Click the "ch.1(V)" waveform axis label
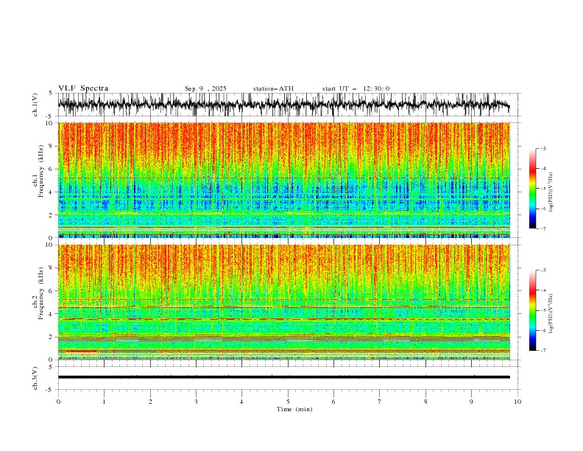Image resolution: width=583 pixels, height=451 pixels. coord(35,105)
